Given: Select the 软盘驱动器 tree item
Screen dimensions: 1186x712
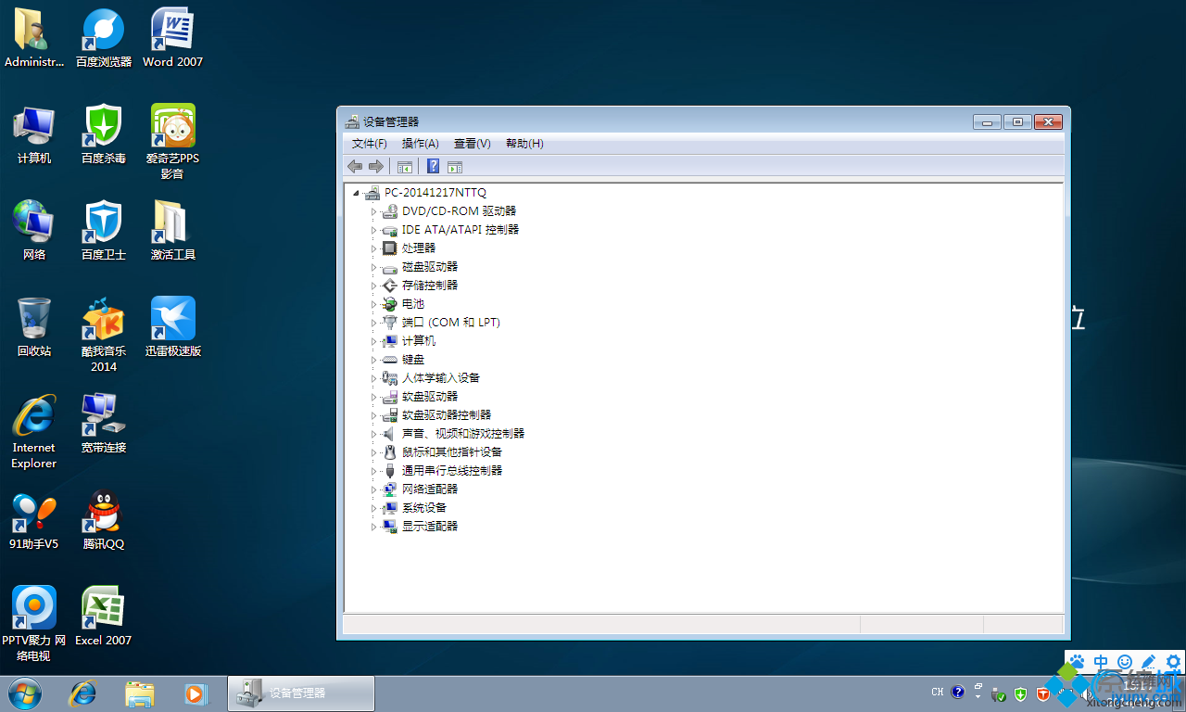Looking at the screenshot, I should 430,397.
